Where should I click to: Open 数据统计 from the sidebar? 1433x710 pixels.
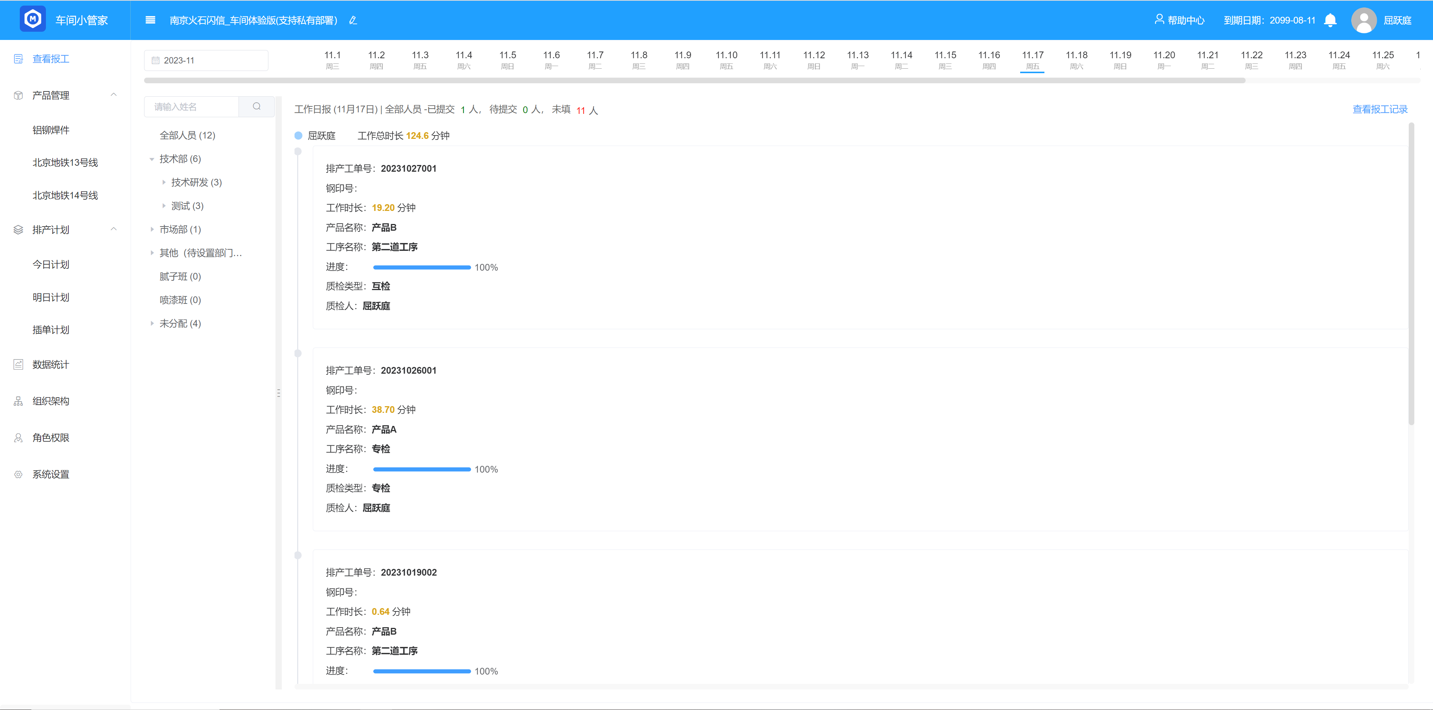coord(51,364)
